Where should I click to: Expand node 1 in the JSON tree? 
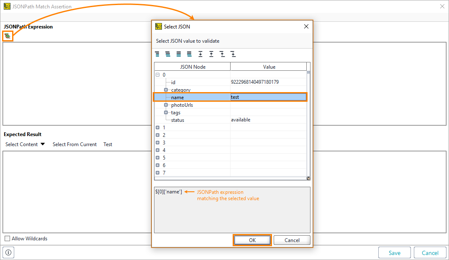(x=158, y=127)
